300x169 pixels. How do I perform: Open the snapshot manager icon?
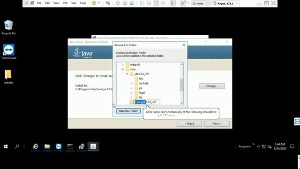click(132, 3)
